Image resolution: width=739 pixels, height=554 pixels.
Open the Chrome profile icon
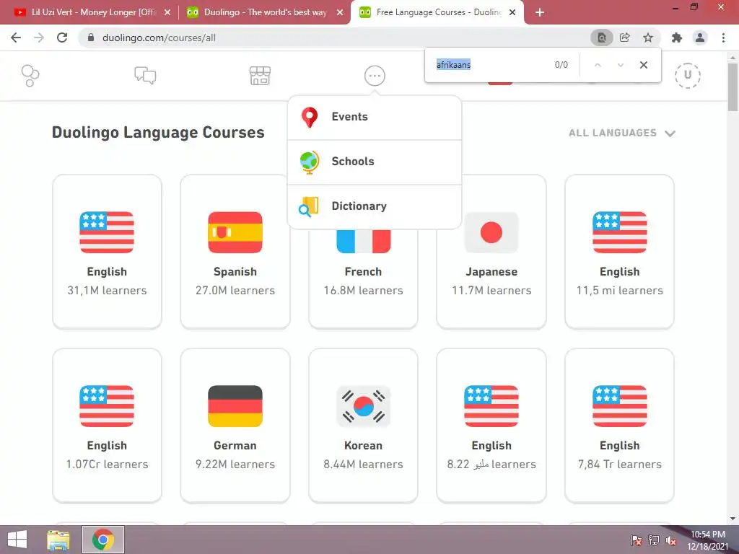pos(700,38)
